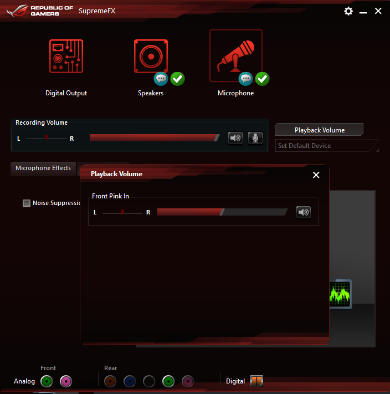The width and height of the screenshot is (390, 394).
Task: Close the Playback Volume popup
Action: point(316,175)
